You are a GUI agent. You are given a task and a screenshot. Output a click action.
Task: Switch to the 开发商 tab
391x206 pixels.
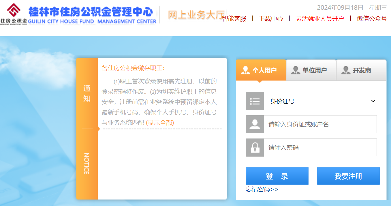361,70
